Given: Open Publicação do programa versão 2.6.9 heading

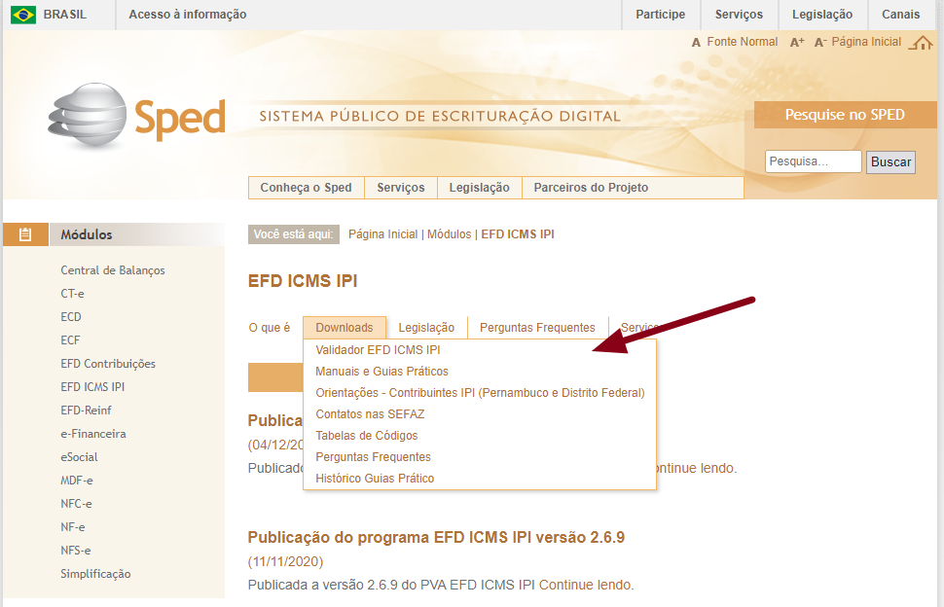Looking at the screenshot, I should pyautogui.click(x=436, y=537).
